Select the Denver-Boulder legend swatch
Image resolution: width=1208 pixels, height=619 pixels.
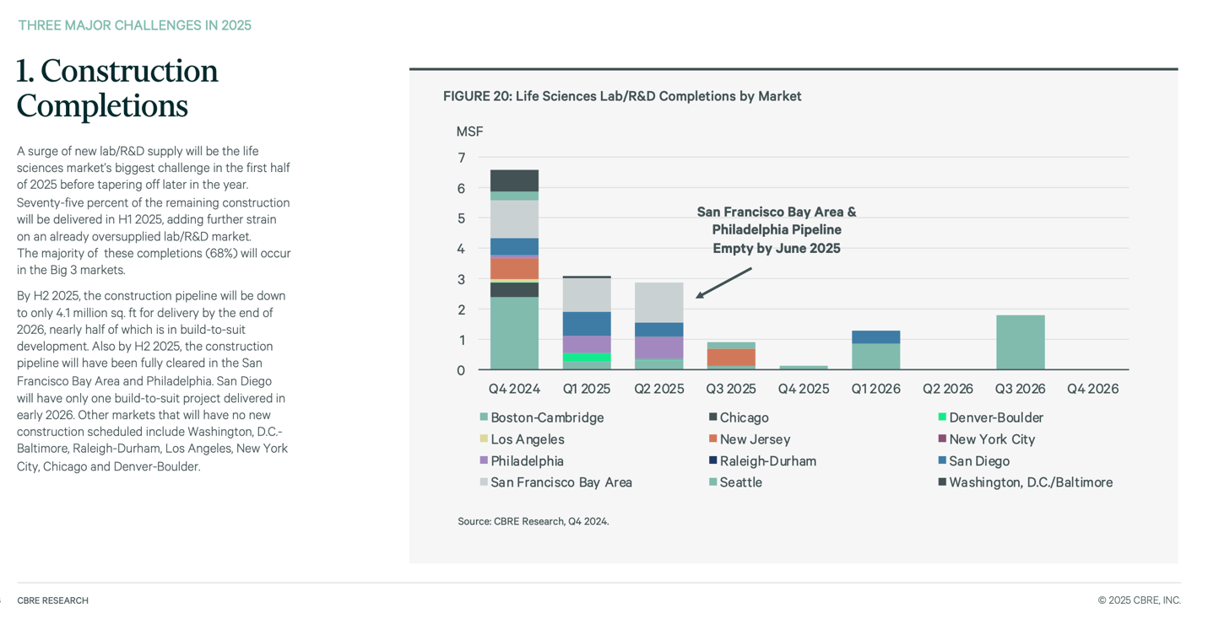(x=944, y=417)
